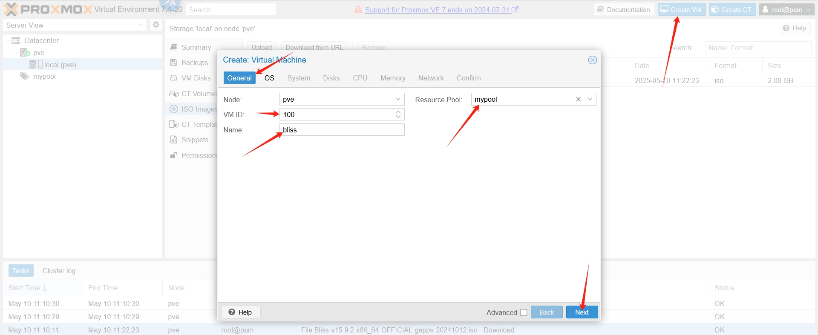Switch to the CPU tab
Image resolution: width=818 pixels, height=335 pixels.
coord(360,78)
